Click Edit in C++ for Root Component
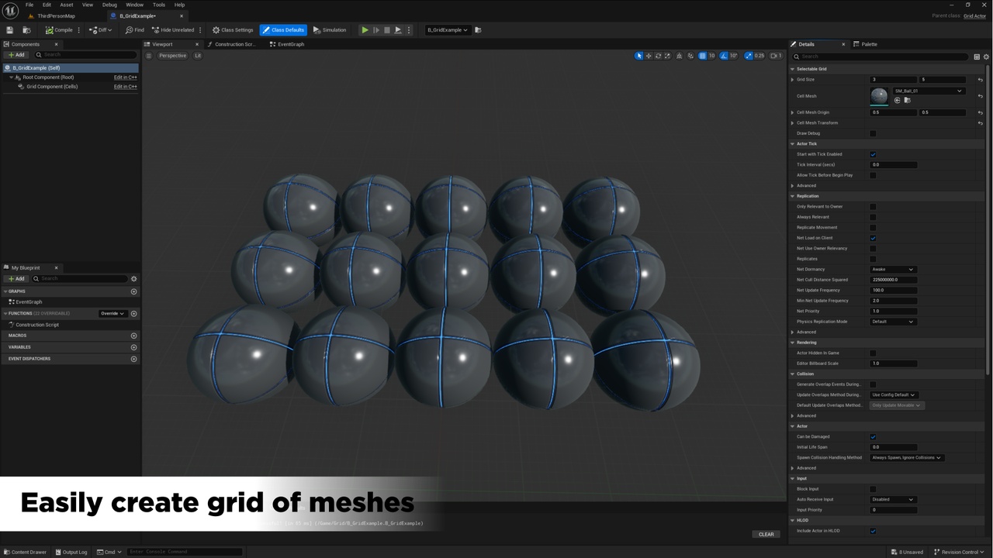Image resolution: width=993 pixels, height=558 pixels. (x=126, y=77)
